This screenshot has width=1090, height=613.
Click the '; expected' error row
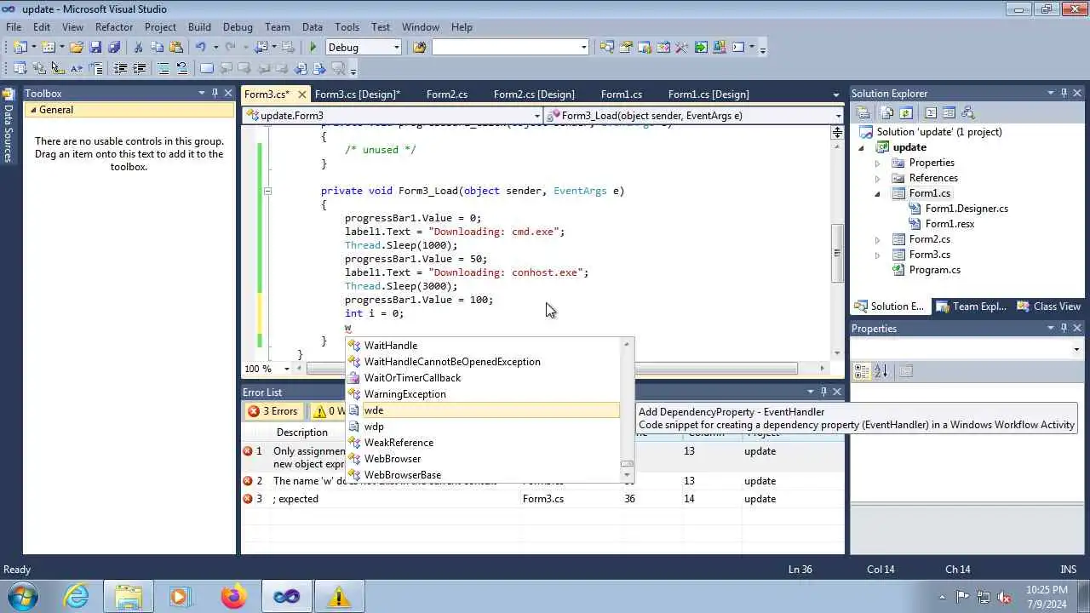[542, 499]
